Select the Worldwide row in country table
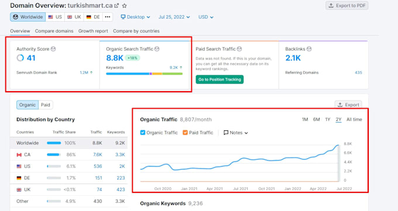This screenshot has width=398, height=211. 68,143
